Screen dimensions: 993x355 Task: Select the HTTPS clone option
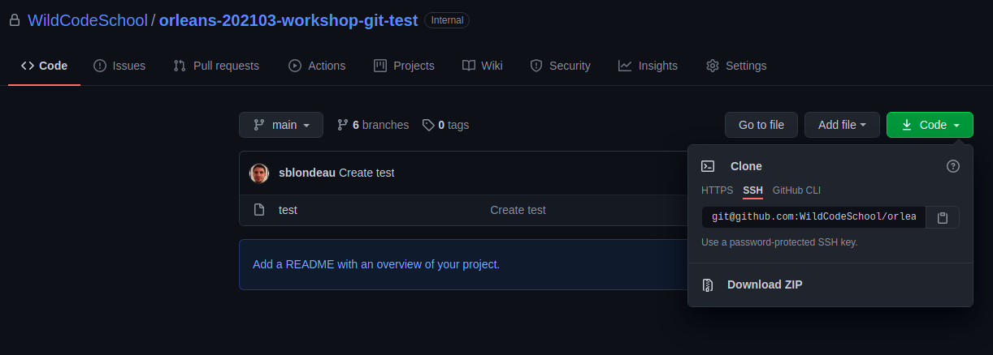pyautogui.click(x=717, y=190)
